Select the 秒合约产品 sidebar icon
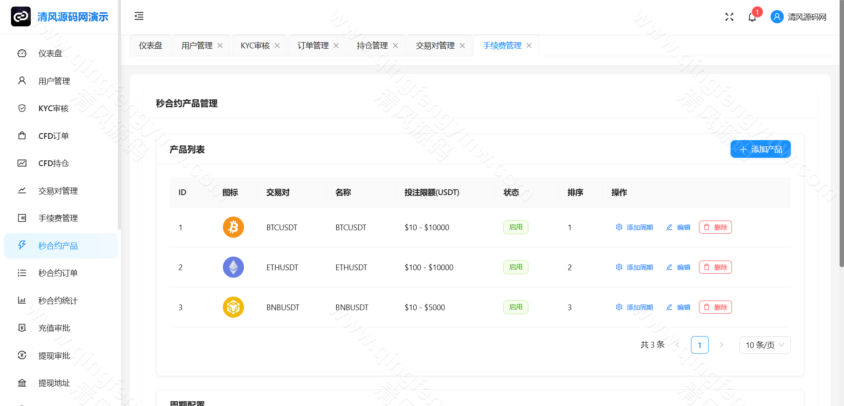This screenshot has width=844, height=406. [22, 246]
